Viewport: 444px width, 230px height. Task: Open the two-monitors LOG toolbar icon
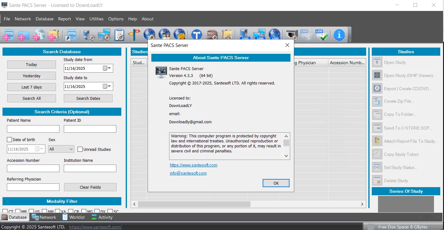(x=259, y=34)
